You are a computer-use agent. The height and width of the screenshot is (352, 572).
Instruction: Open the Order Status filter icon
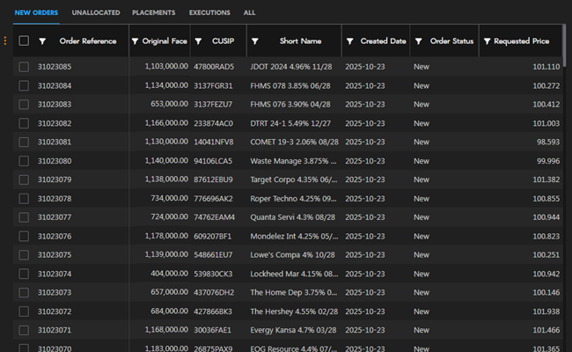click(419, 41)
